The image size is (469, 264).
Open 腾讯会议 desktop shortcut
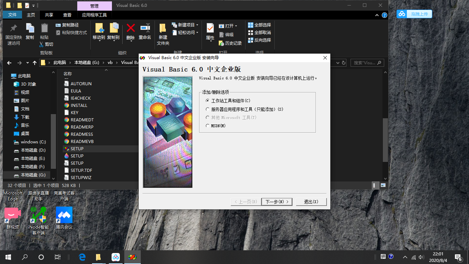tap(64, 218)
